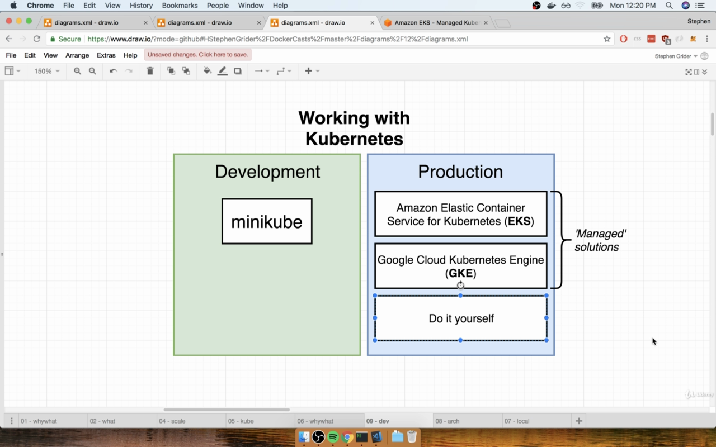Viewport: 716px width, 447px height.
Task: Open Visual Studio Code from the Dock
Action: (x=376, y=437)
